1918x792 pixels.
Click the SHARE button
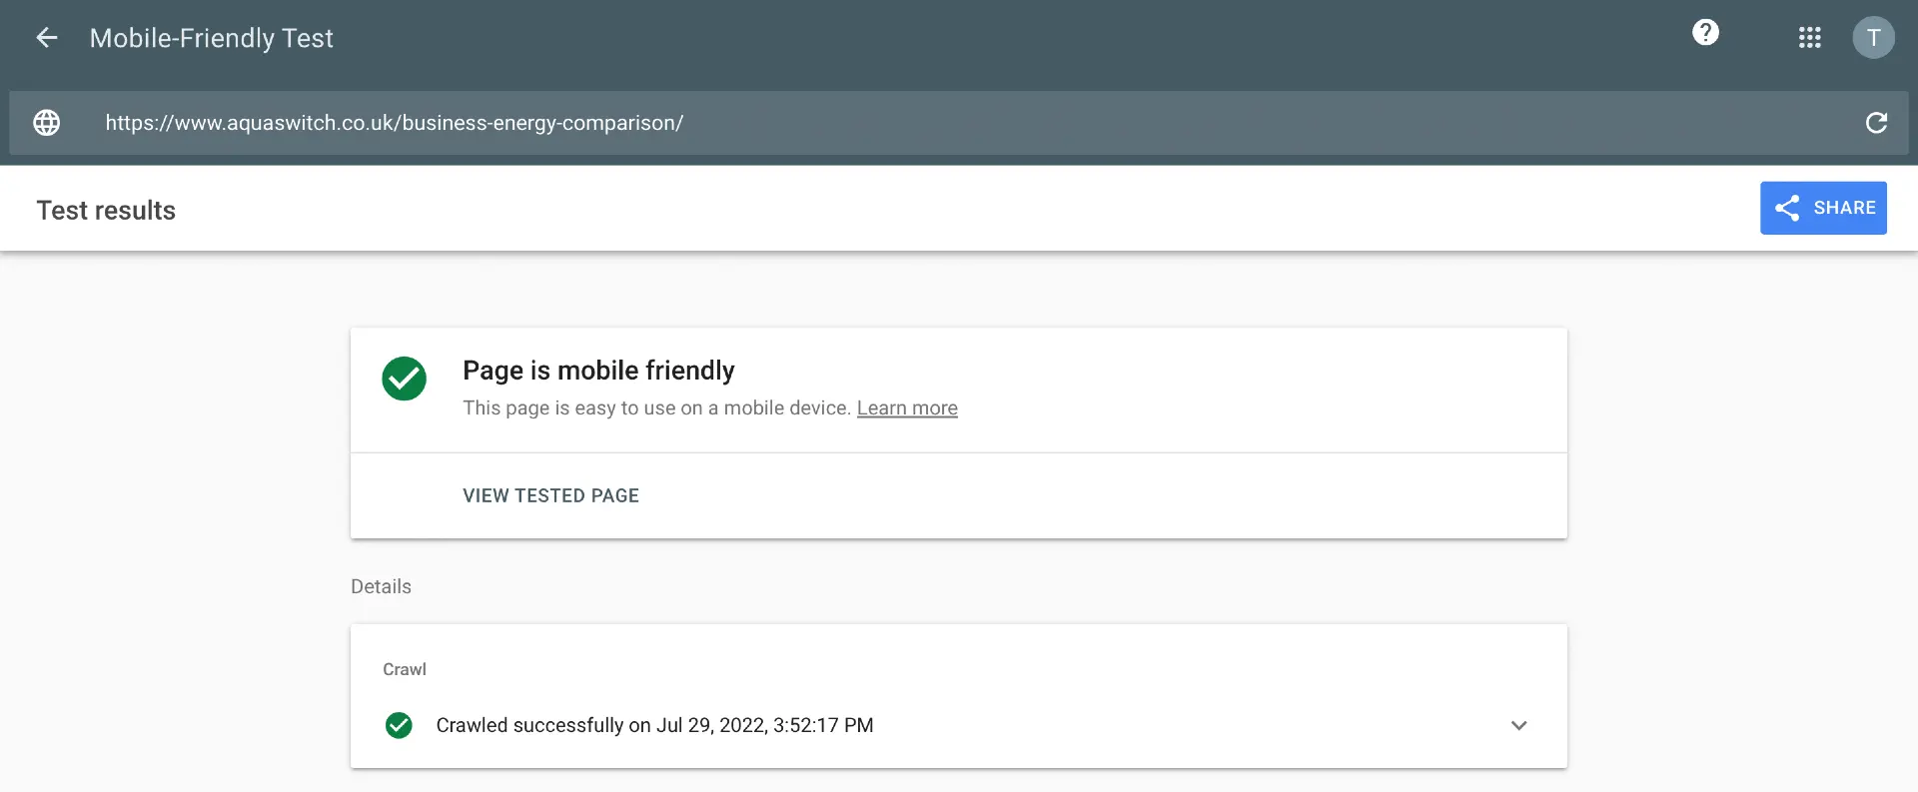[x=1823, y=208]
